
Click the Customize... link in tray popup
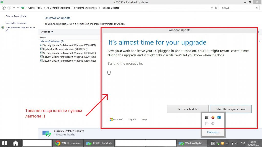(213, 132)
